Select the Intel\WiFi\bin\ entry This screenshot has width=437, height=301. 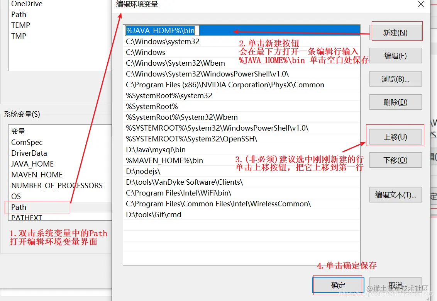[242, 193]
